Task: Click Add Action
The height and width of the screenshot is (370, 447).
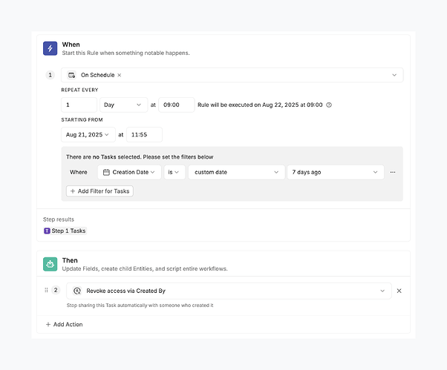Action: pyautogui.click(x=64, y=325)
